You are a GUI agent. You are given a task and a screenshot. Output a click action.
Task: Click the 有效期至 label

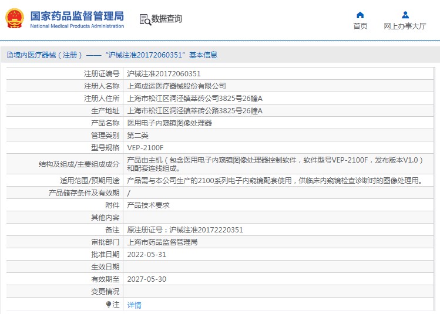click(x=106, y=279)
